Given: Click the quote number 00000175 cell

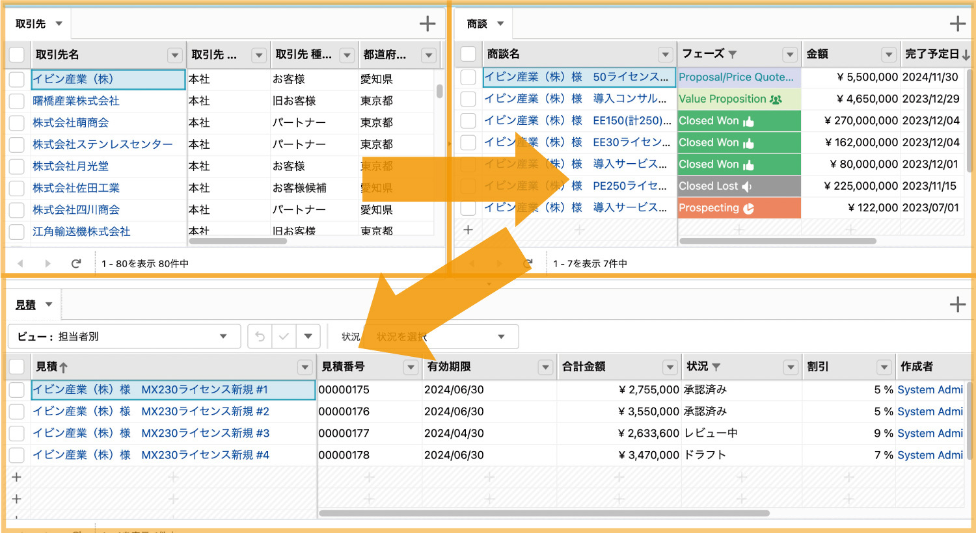Looking at the screenshot, I should pos(370,390).
